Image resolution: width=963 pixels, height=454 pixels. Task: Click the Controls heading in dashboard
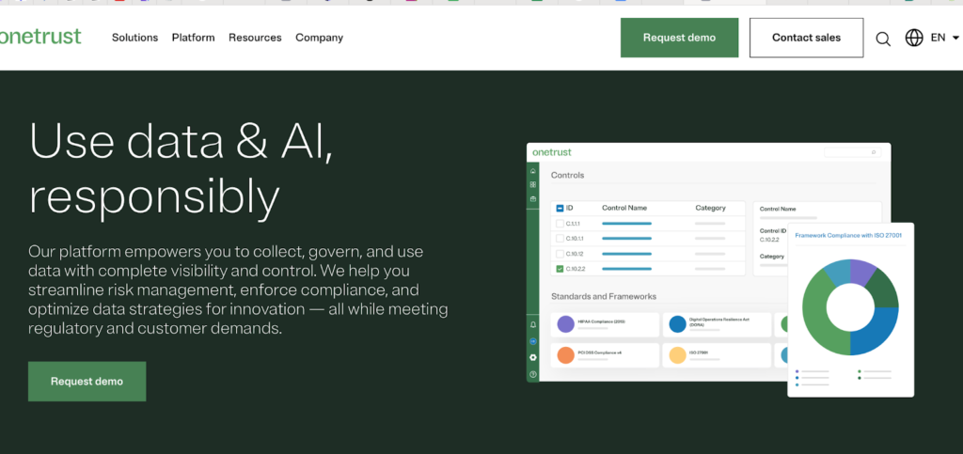pyautogui.click(x=567, y=176)
